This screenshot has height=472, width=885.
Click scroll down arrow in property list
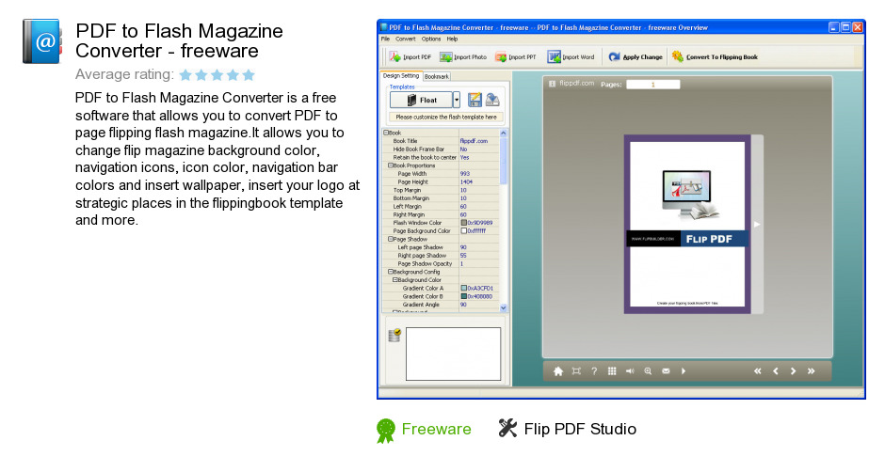pos(504,307)
